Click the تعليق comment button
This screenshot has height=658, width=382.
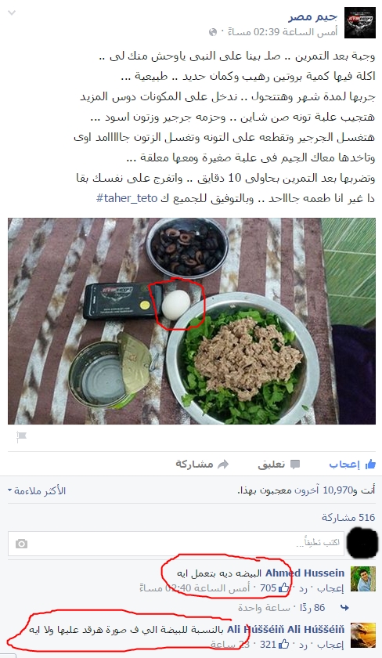[x=279, y=464]
